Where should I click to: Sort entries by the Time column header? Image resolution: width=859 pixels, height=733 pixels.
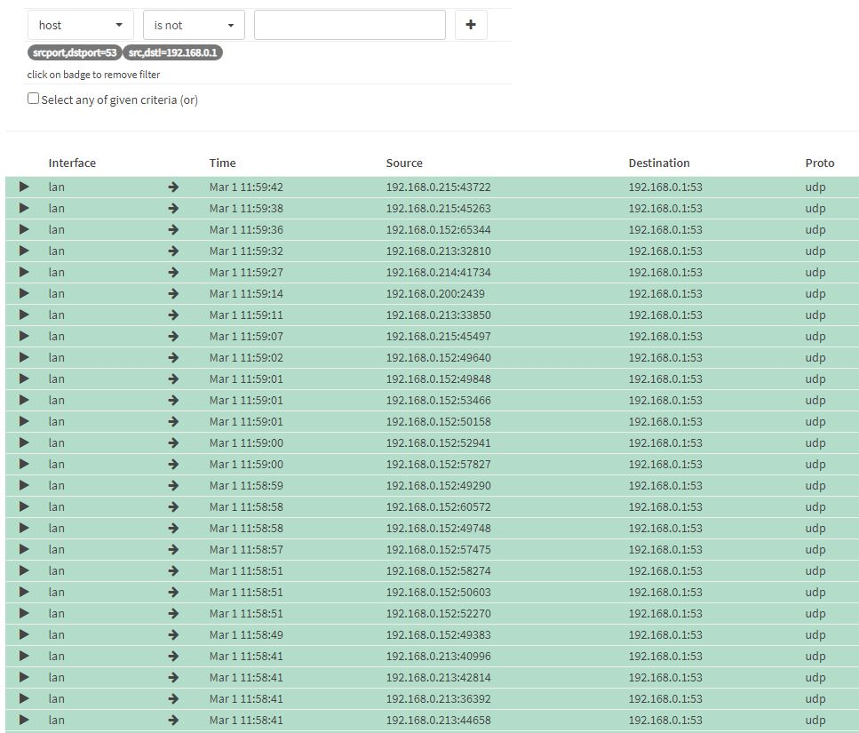(x=222, y=163)
